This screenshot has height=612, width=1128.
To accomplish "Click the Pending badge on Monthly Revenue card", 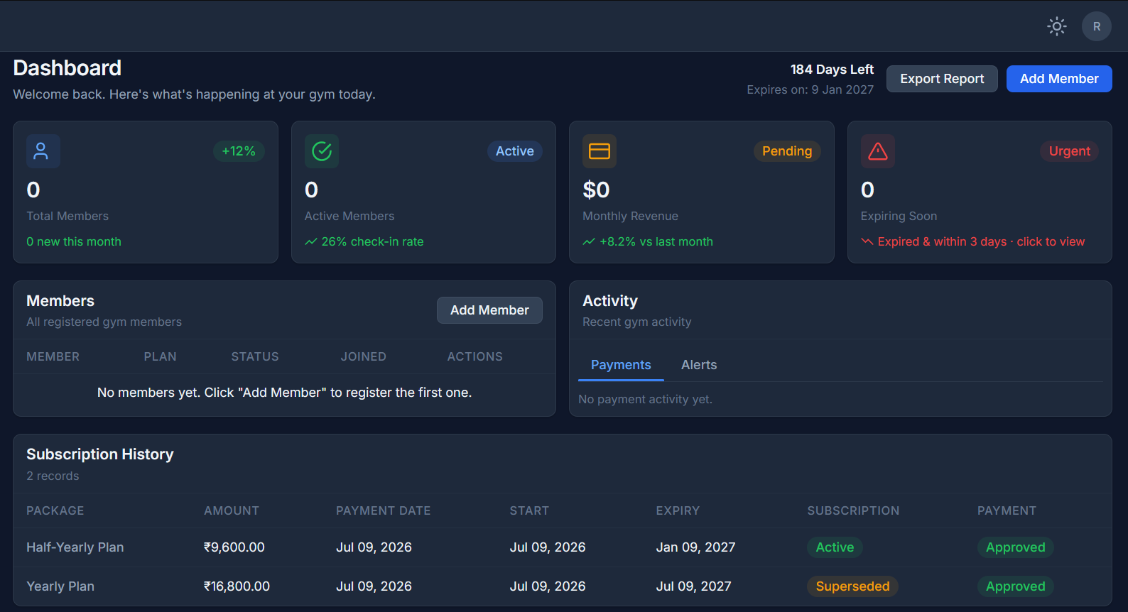I will (x=787, y=151).
